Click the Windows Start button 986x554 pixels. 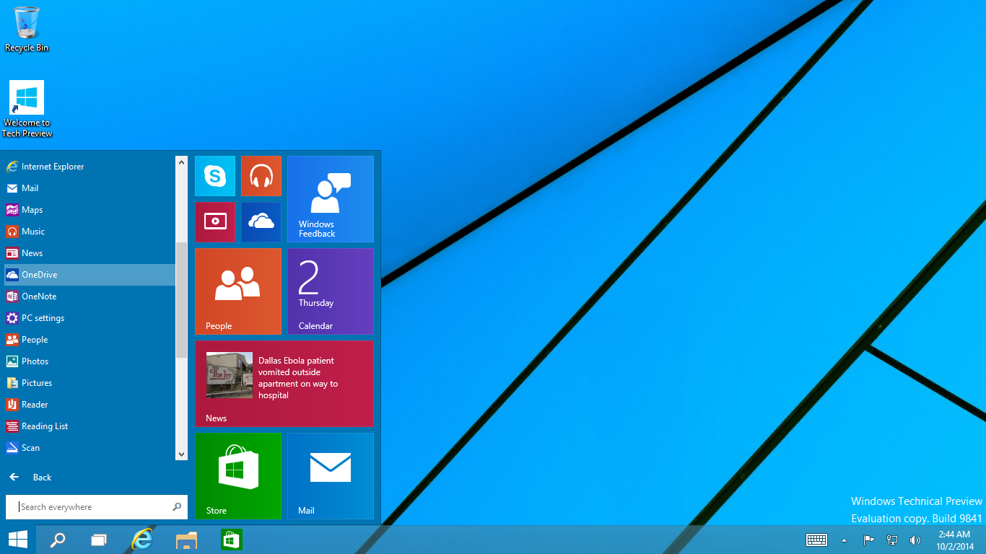(18, 540)
